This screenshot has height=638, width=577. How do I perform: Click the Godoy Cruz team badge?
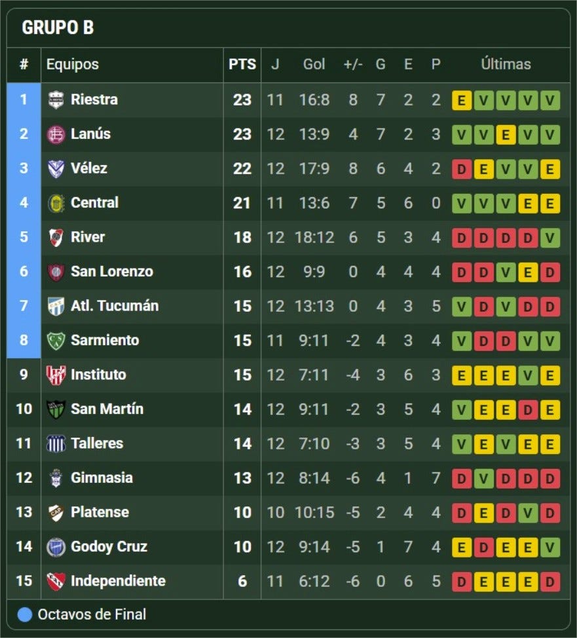point(56,547)
